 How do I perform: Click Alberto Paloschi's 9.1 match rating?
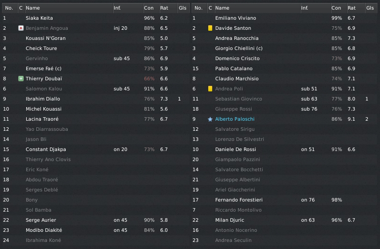click(350, 119)
